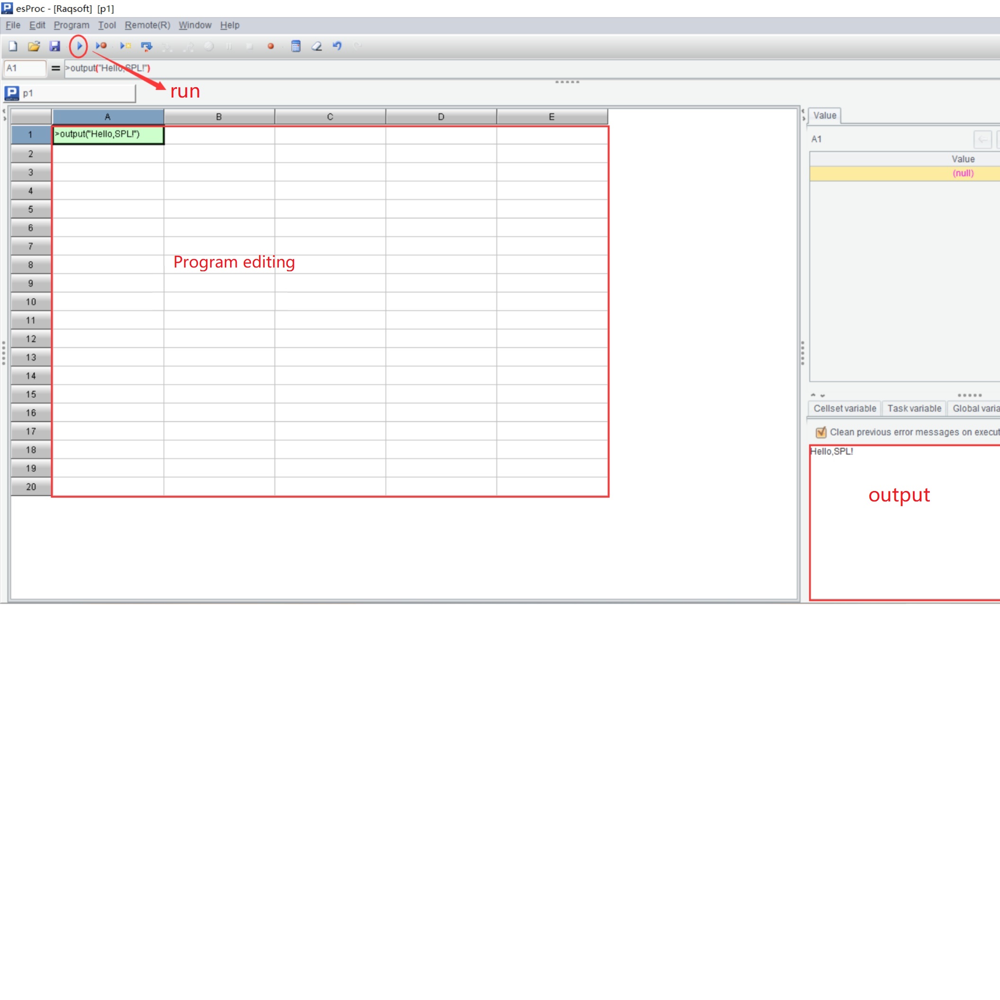
Task: Click the red breakpoint dot icon
Action: click(x=270, y=46)
